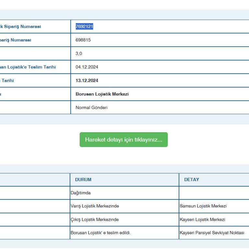Click the Normal Gönderi shipment type
This screenshot has width=249, height=249.
[x=91, y=108]
